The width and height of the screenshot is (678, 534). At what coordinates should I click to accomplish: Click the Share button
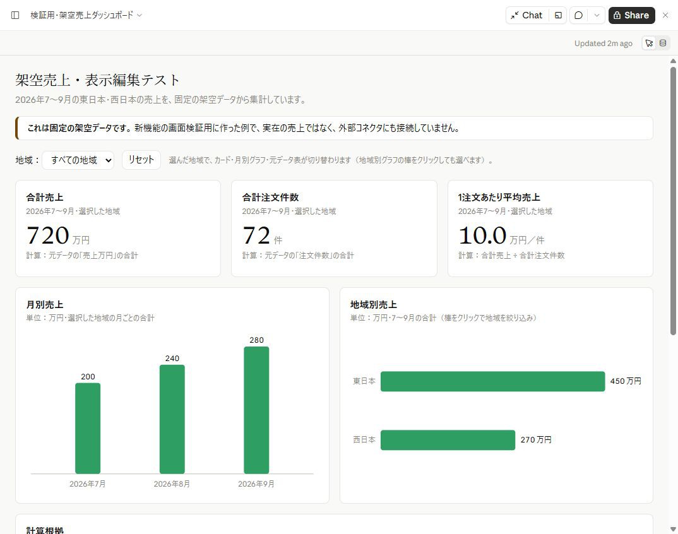(632, 15)
